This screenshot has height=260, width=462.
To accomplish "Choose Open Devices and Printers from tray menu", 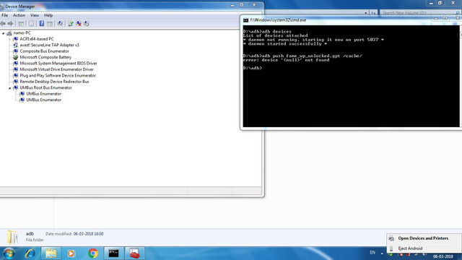I will pyautogui.click(x=423, y=238).
